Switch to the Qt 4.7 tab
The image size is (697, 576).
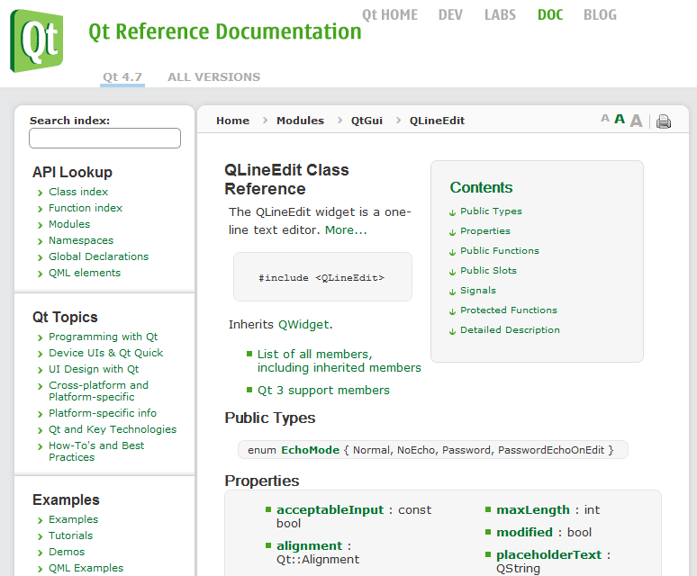click(122, 76)
